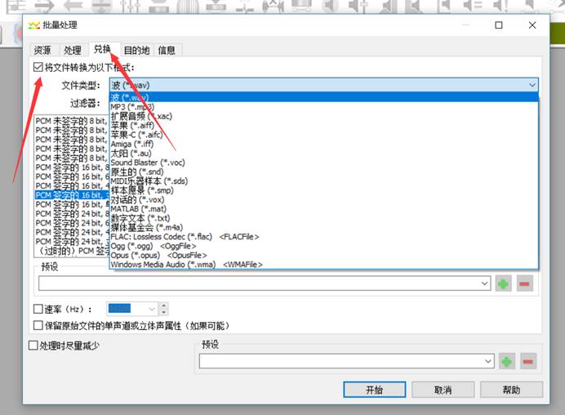Collapse the 文件类型 dropdown arrow
This screenshot has width=565, height=415.
tap(532, 85)
